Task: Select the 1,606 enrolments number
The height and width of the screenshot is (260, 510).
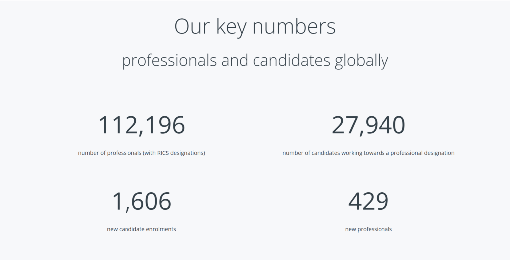Action: tap(141, 201)
